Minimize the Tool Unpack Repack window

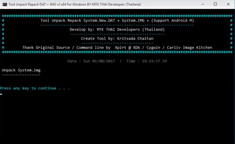(203, 4)
